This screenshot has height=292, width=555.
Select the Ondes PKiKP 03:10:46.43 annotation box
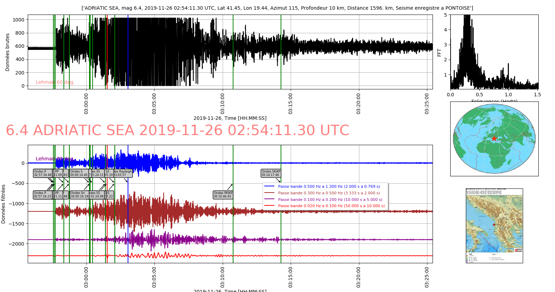point(223,195)
